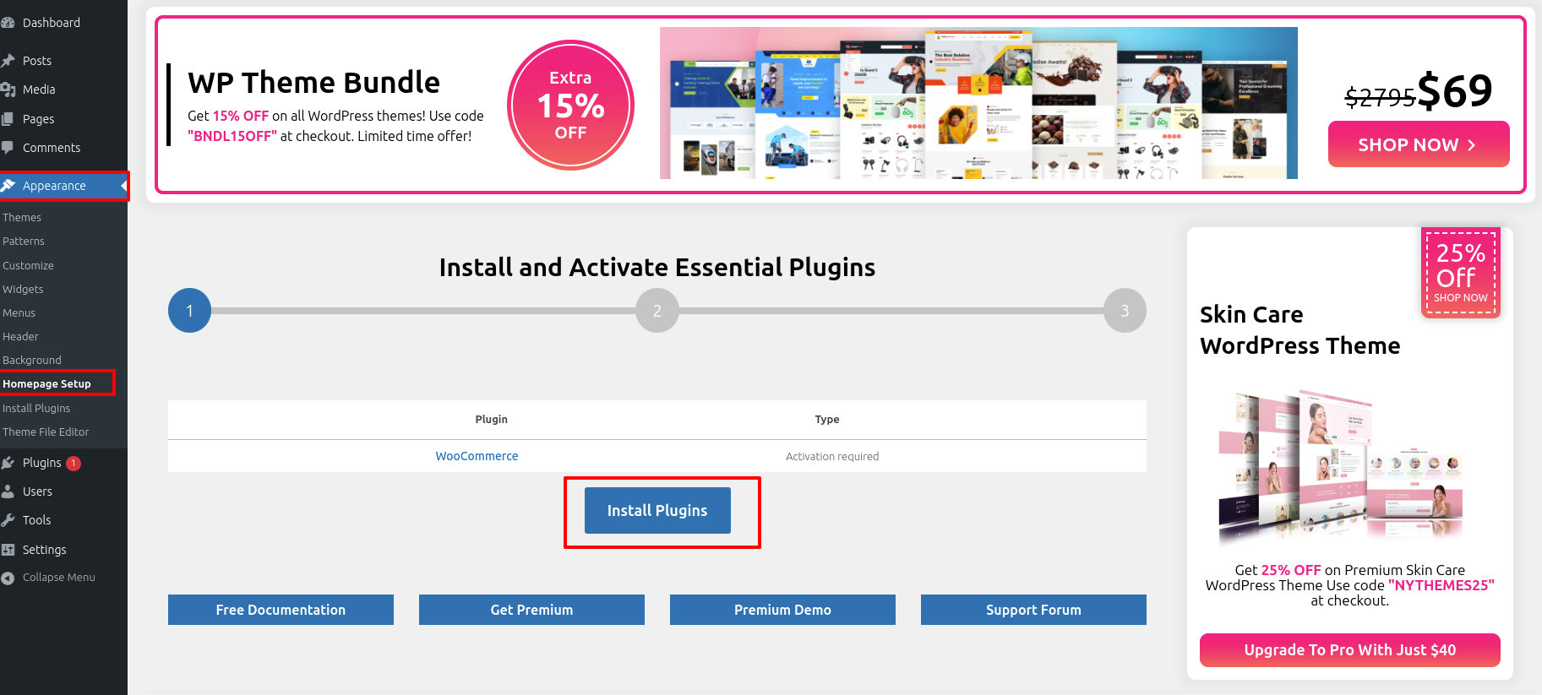The width and height of the screenshot is (1542, 695).
Task: Click the Dashboard gauge icon
Action: (8, 23)
